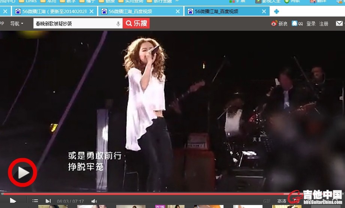Click the 登录 login link
Viewport: 345px width, 208px height.
click(311, 24)
